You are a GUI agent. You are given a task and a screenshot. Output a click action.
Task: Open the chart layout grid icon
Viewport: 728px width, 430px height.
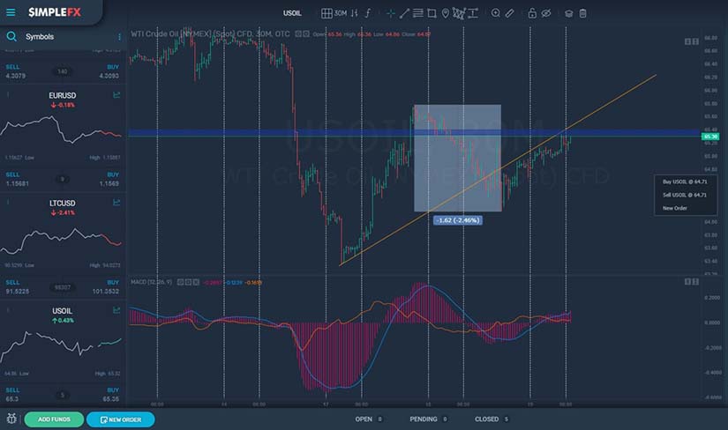point(326,13)
